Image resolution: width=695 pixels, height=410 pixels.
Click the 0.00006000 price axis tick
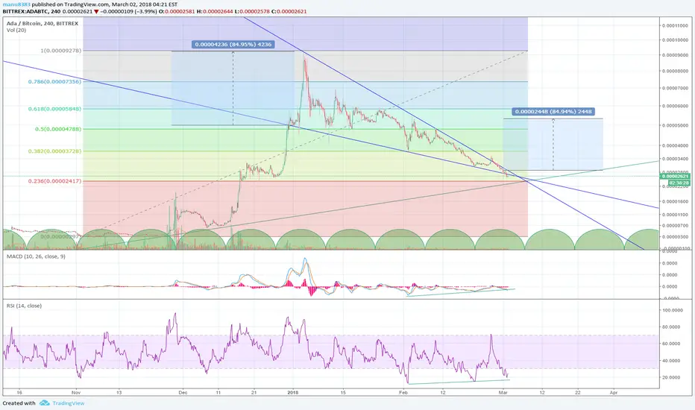coord(675,106)
